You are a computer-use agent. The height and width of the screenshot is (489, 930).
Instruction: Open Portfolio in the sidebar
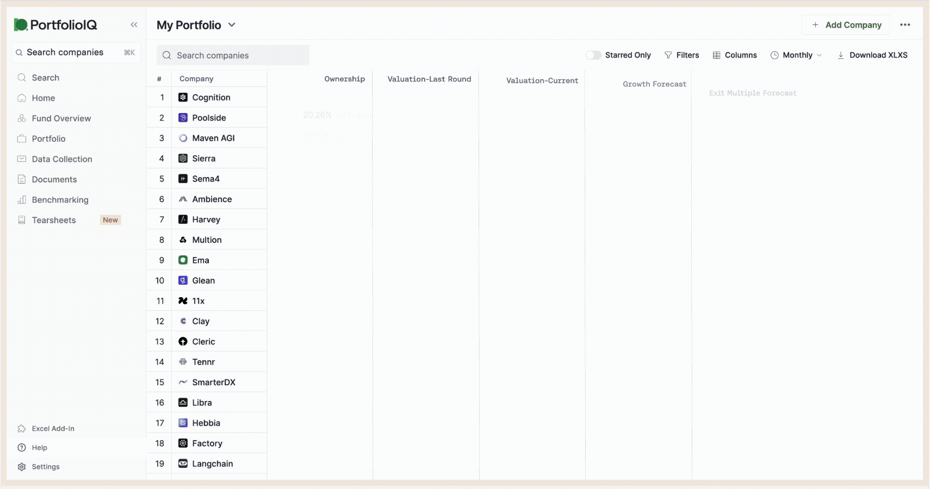pos(48,139)
